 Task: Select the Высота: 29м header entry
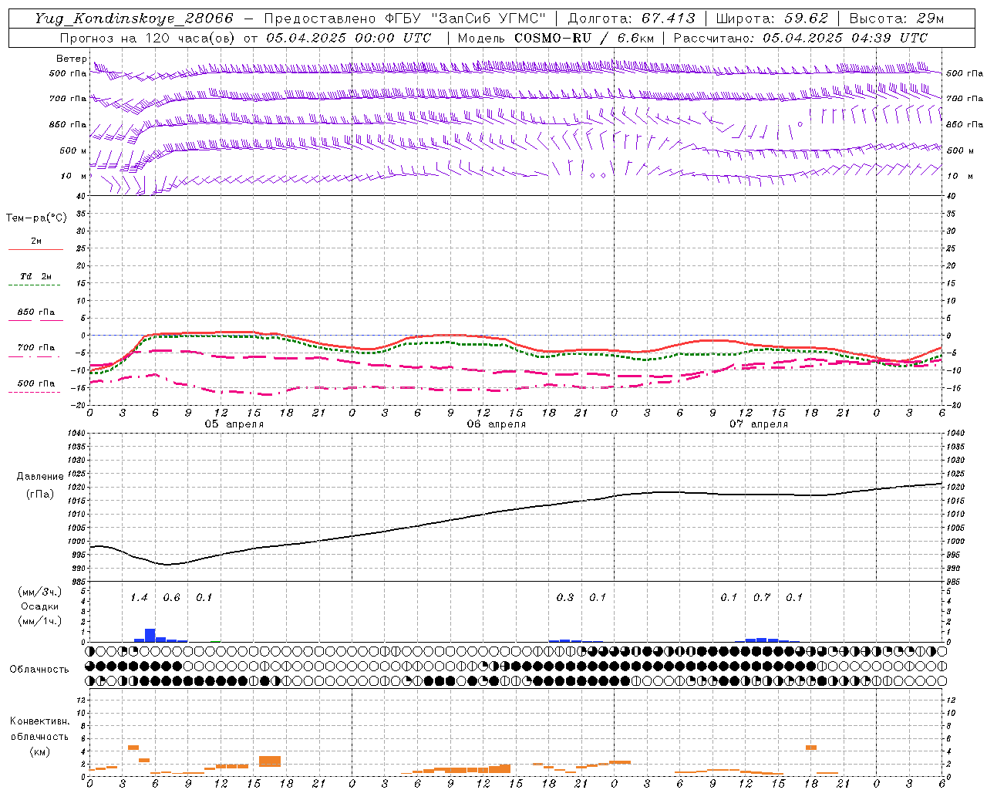point(896,19)
